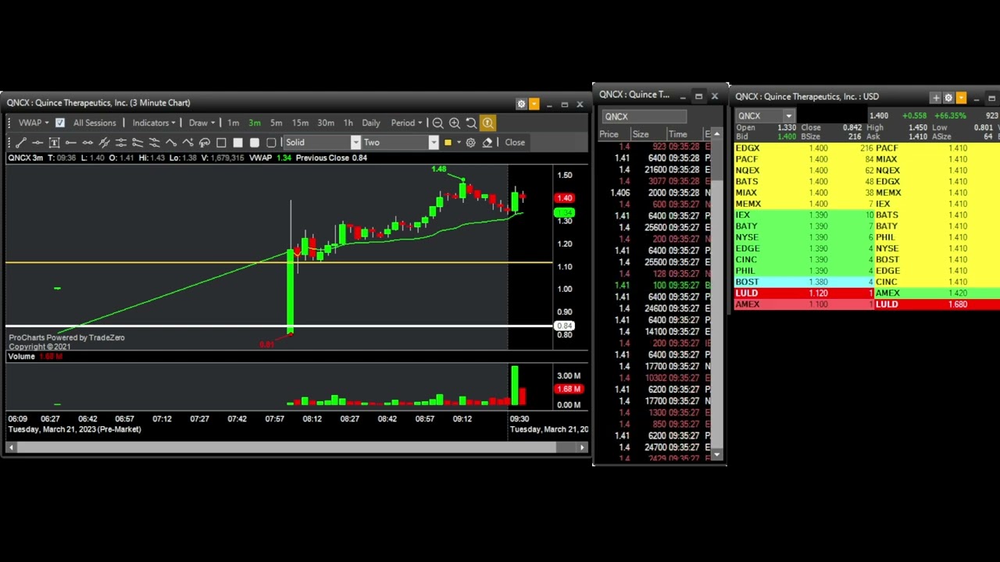Image resolution: width=1000 pixels, height=562 pixels.
Task: Select the outlined rectangle drawing tool
Action: (x=221, y=142)
